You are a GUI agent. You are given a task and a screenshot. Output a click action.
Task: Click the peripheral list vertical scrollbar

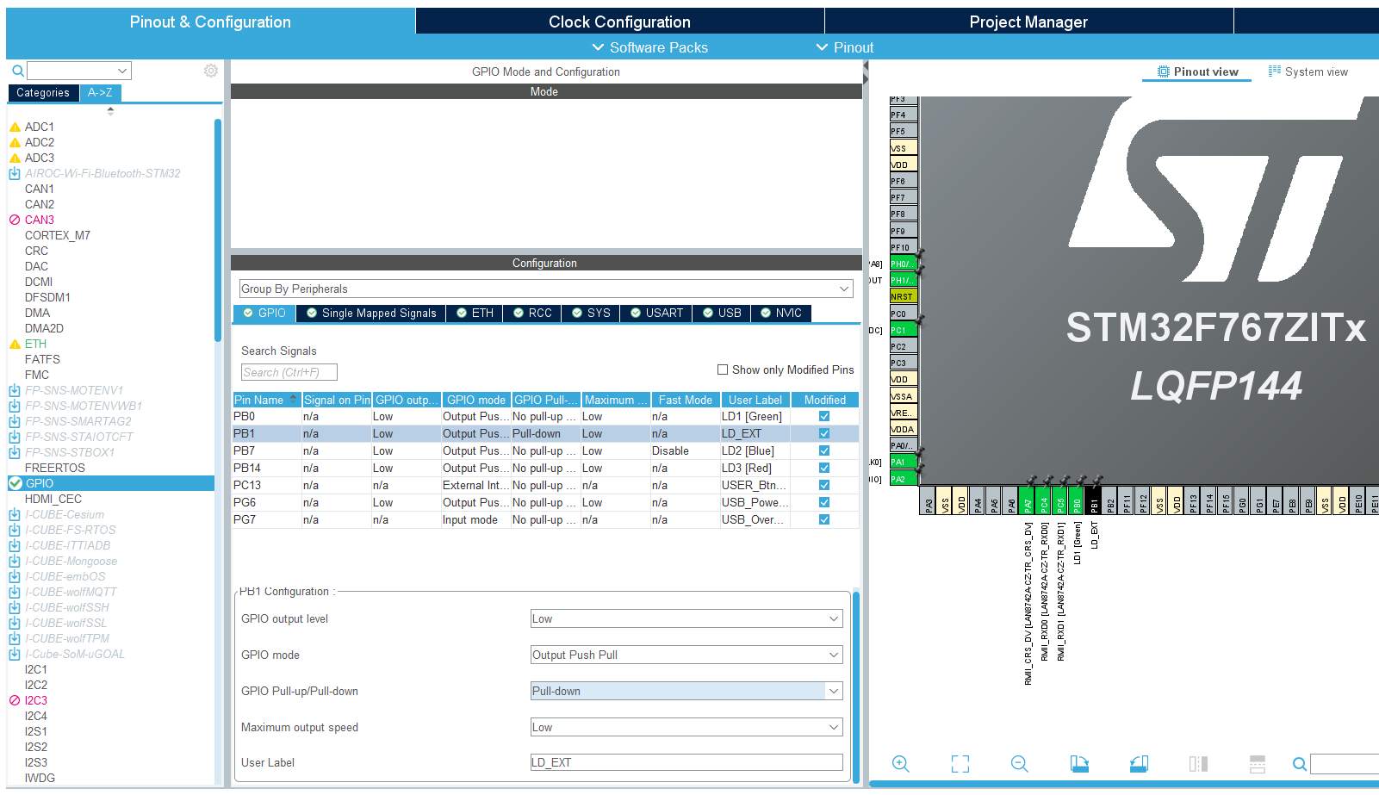coord(218,231)
